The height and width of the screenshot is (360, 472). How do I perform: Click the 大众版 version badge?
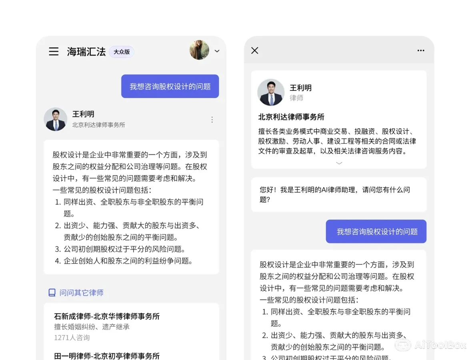coord(121,52)
